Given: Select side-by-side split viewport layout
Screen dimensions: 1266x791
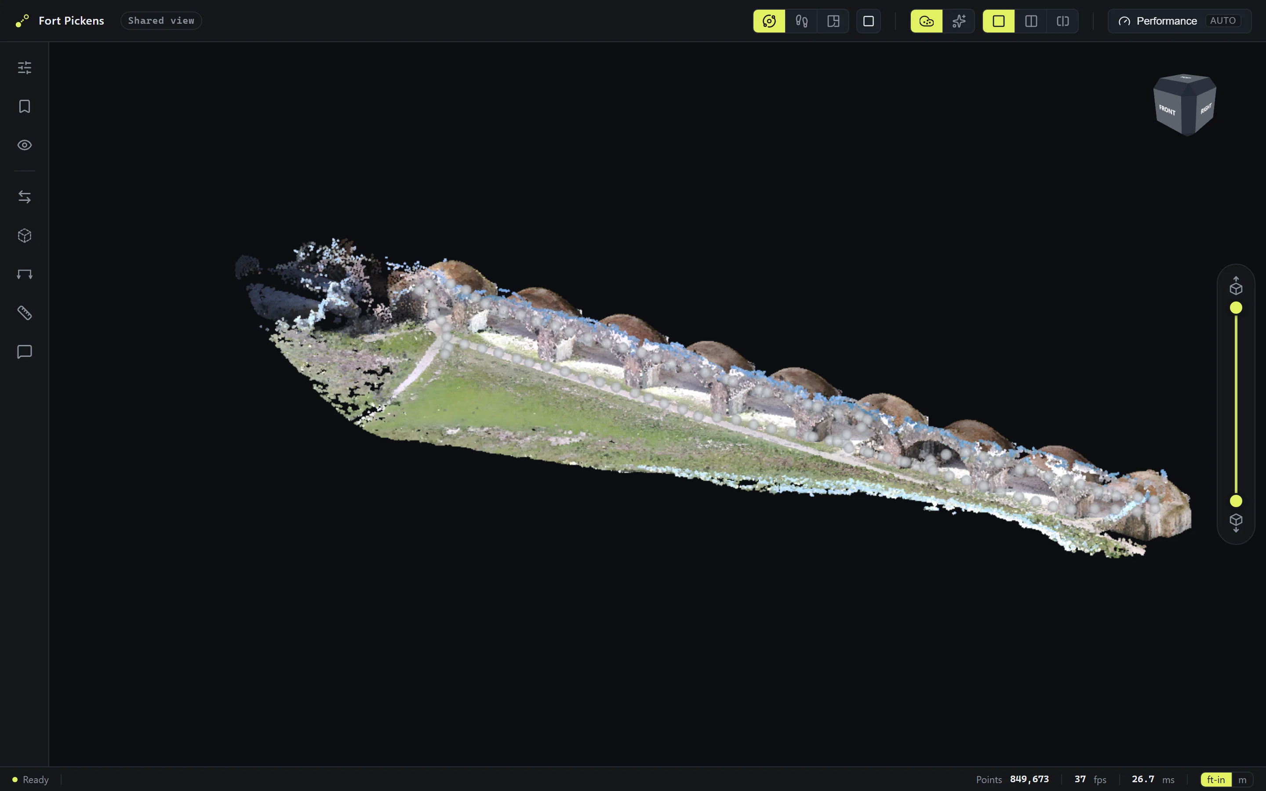Looking at the screenshot, I should (1031, 21).
